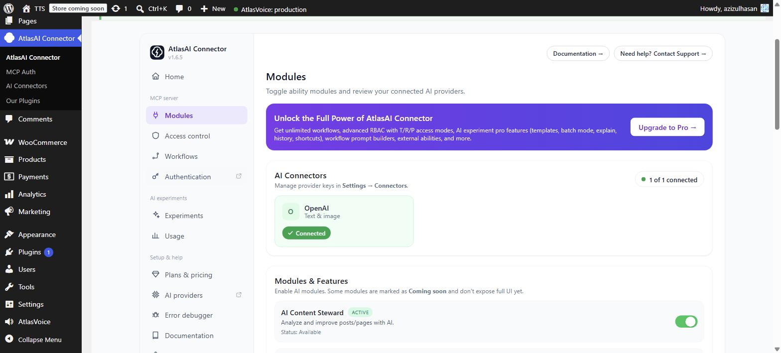Open the Pages admin menu
Viewport: 781px width, 353px height.
(41, 21)
